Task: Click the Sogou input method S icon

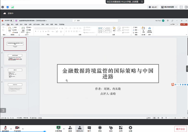Action: coord(173,85)
